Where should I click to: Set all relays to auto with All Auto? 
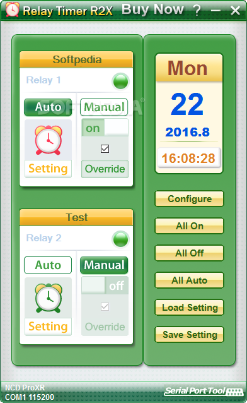pyautogui.click(x=190, y=280)
